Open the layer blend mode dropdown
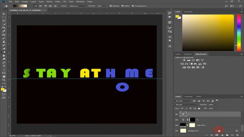 pos(186,105)
